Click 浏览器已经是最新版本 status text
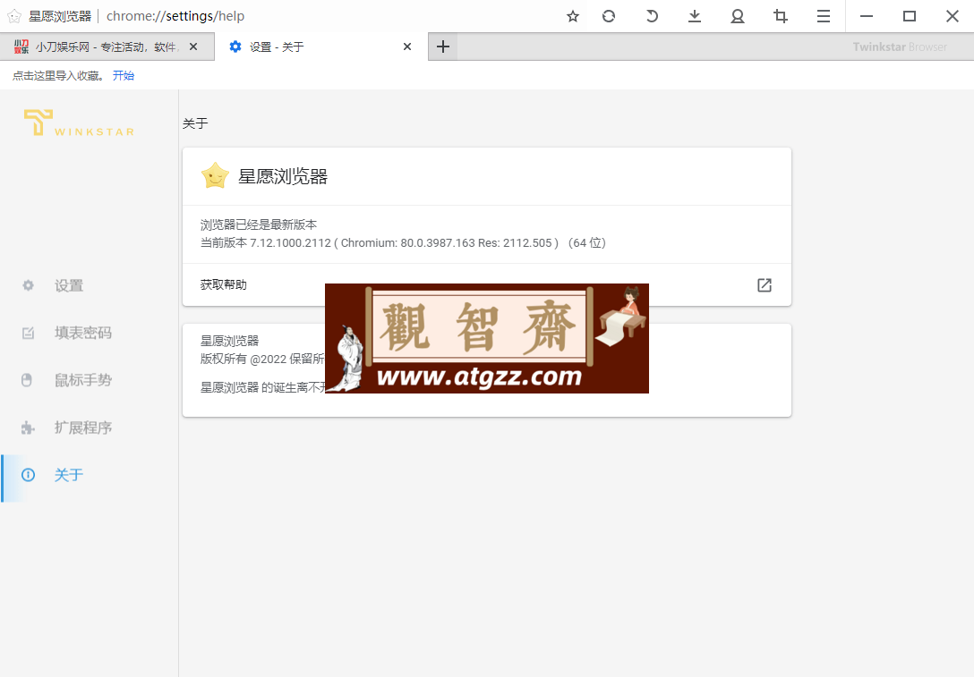Image resolution: width=974 pixels, height=677 pixels. pos(259,224)
